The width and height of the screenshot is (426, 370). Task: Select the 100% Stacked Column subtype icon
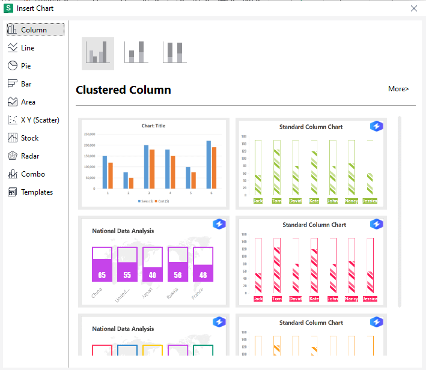pos(175,52)
